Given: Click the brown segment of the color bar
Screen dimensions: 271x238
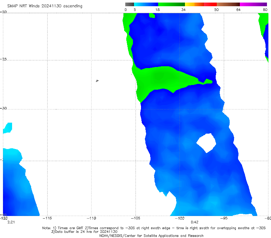Looking at the screenshot, I should [228, 4].
